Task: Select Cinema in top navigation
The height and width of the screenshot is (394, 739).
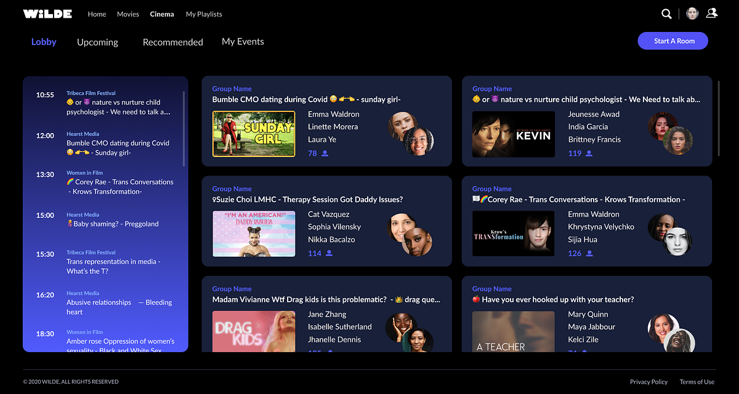Action: point(162,14)
